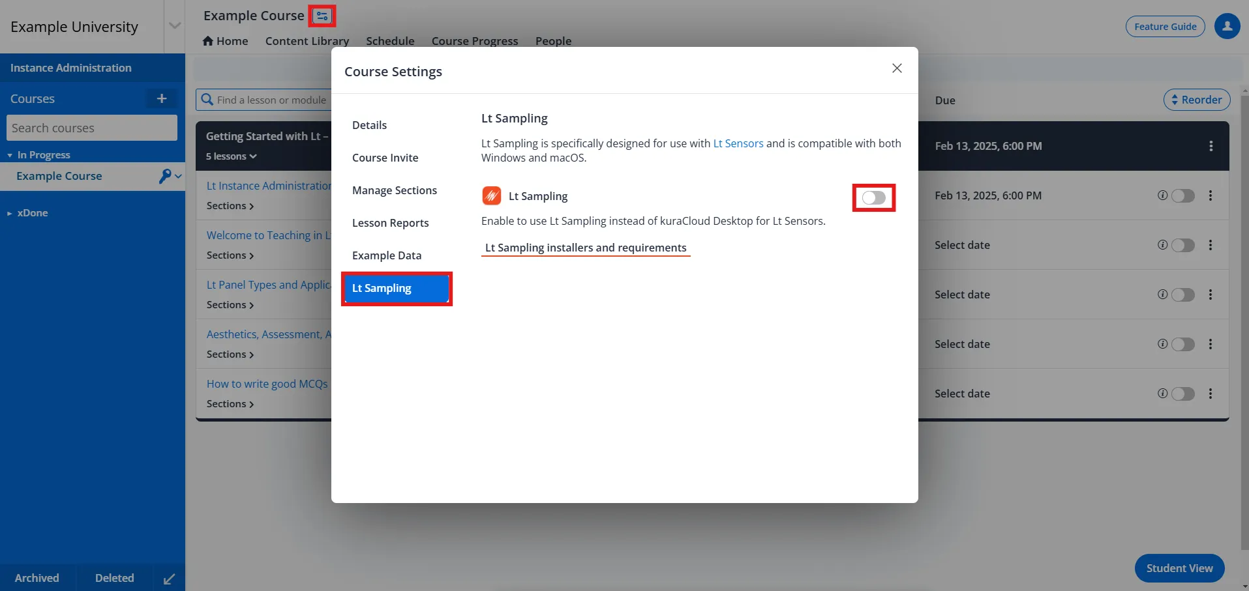Select Manage Sections in settings menu
Viewport: 1249px width, 591px height.
[394, 190]
